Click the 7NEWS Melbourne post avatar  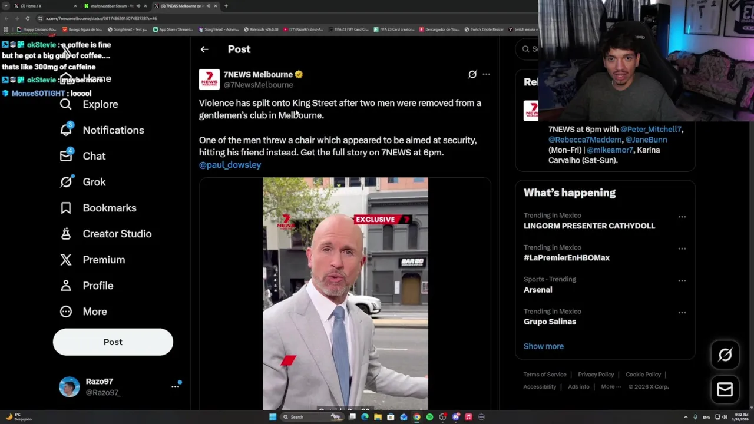point(209,79)
